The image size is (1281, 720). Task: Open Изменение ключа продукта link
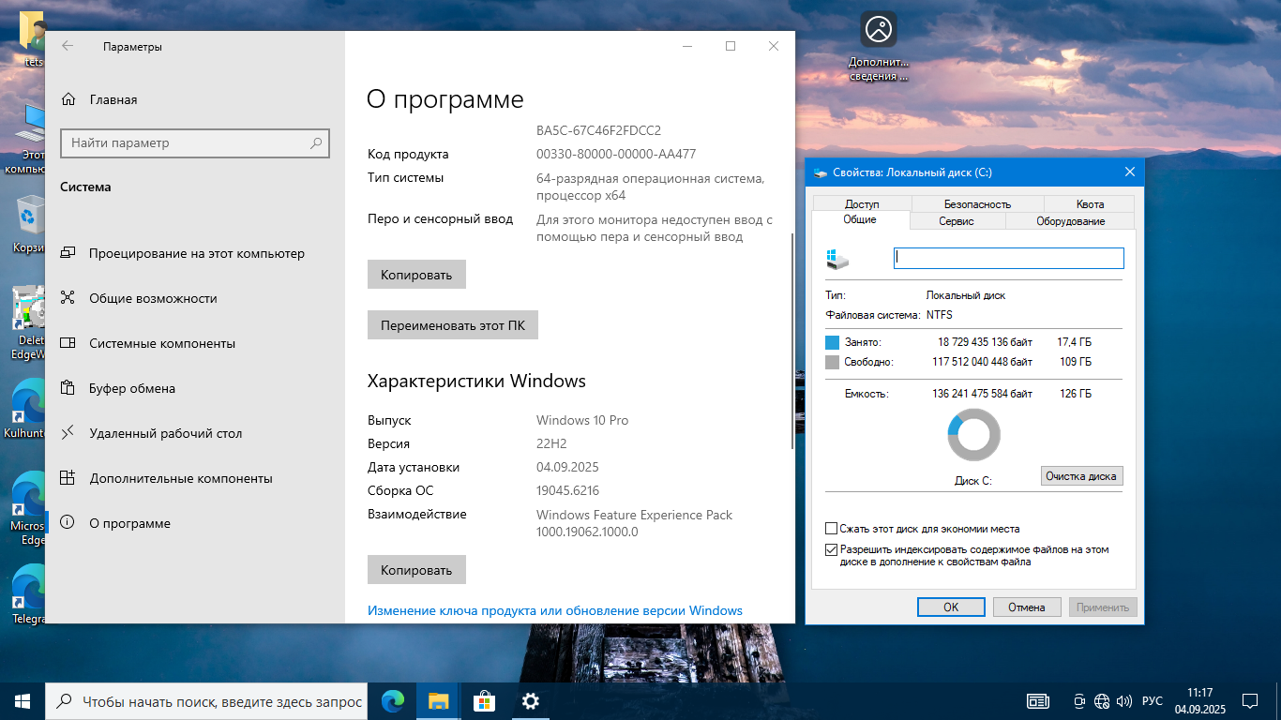pos(555,610)
